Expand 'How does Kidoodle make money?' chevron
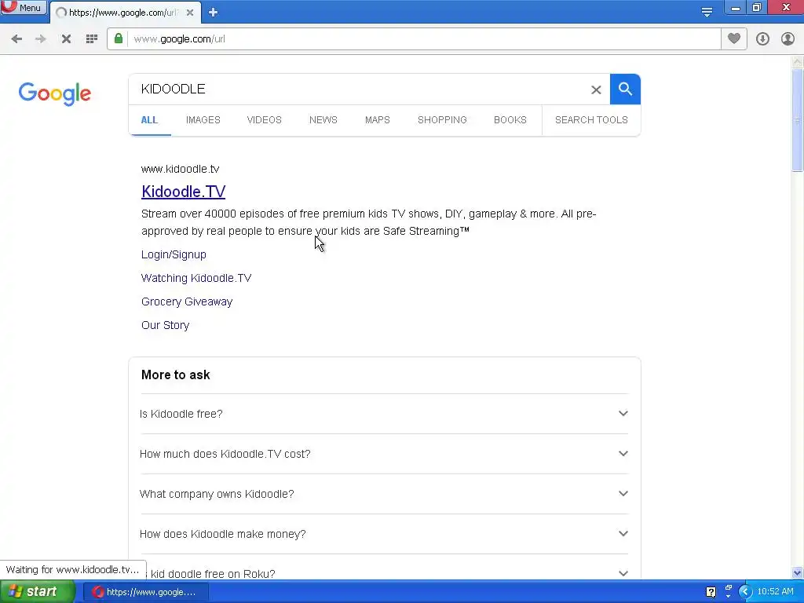The width and height of the screenshot is (804, 603). pos(623,533)
